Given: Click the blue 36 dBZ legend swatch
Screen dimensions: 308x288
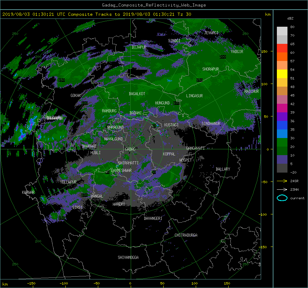Looking at the screenshot, I should click(282, 125).
